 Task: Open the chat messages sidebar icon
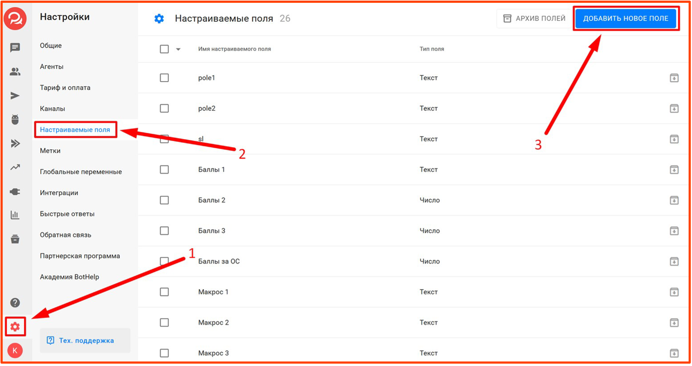(15, 47)
